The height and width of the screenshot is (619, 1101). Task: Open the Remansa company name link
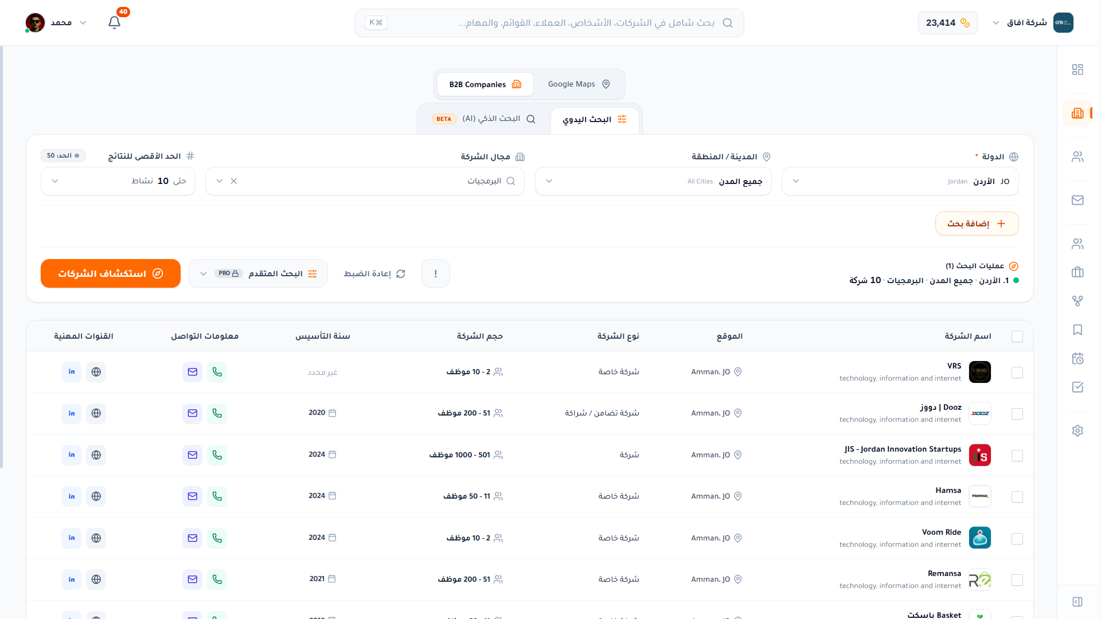pos(944,573)
